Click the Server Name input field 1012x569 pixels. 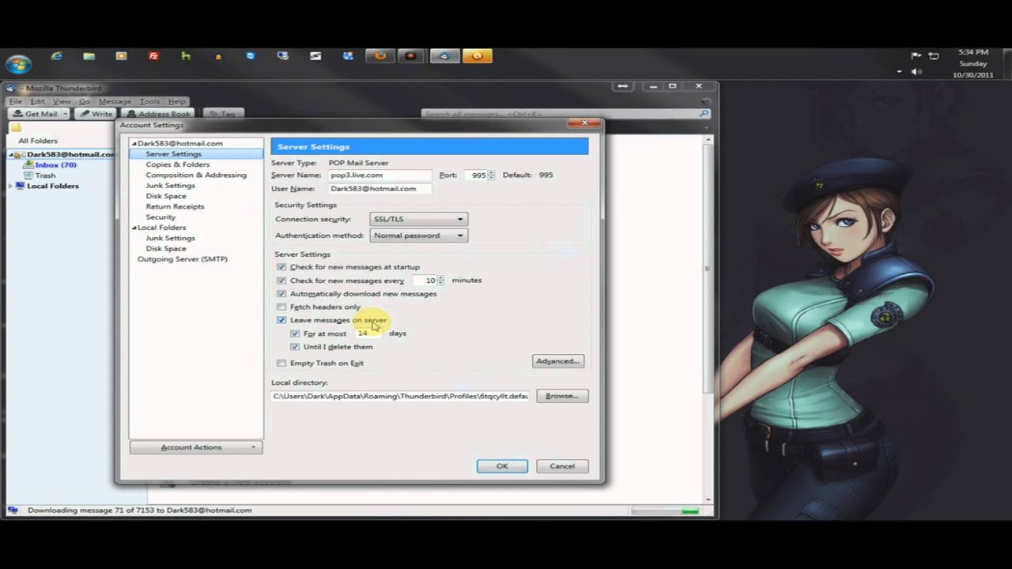click(x=379, y=175)
